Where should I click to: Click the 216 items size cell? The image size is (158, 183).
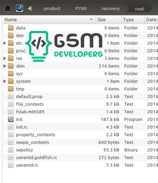tap(109, 66)
